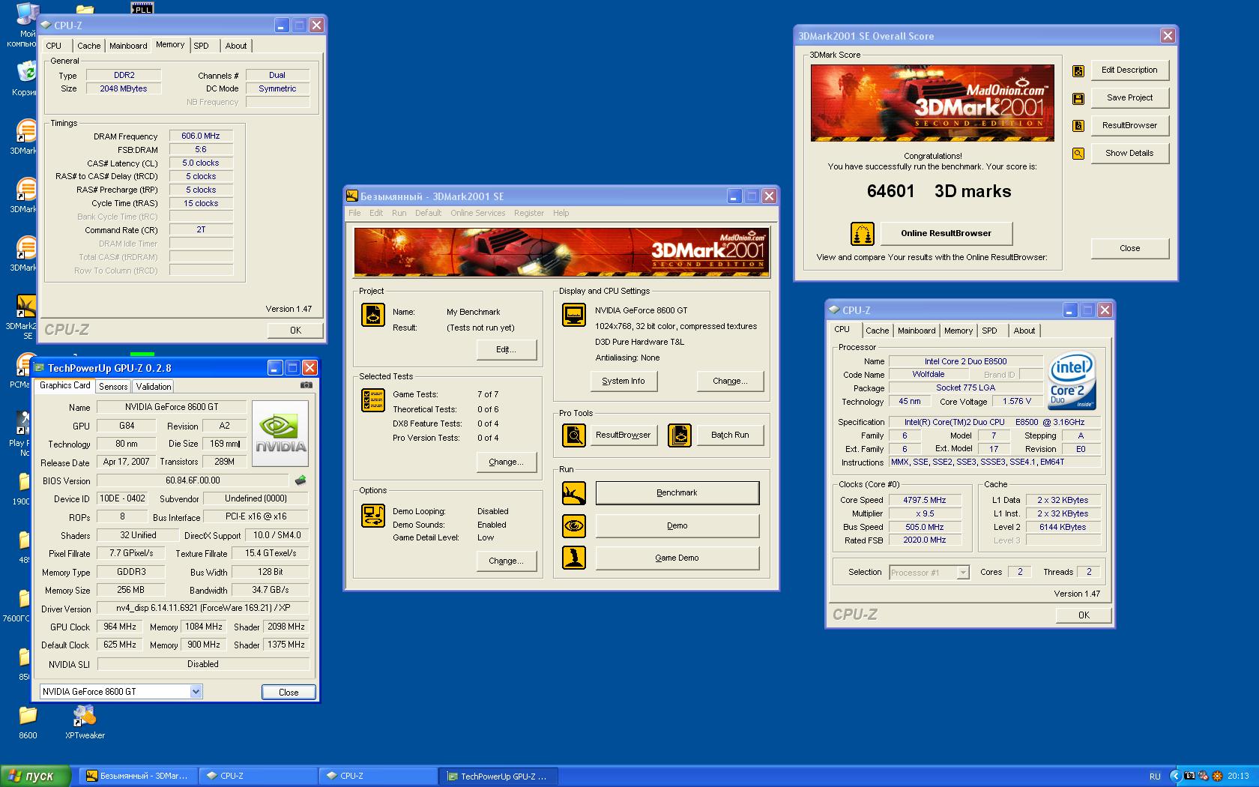The image size is (1259, 787).
Task: Click the system tray clock showing 20:13
Action: click(1238, 776)
